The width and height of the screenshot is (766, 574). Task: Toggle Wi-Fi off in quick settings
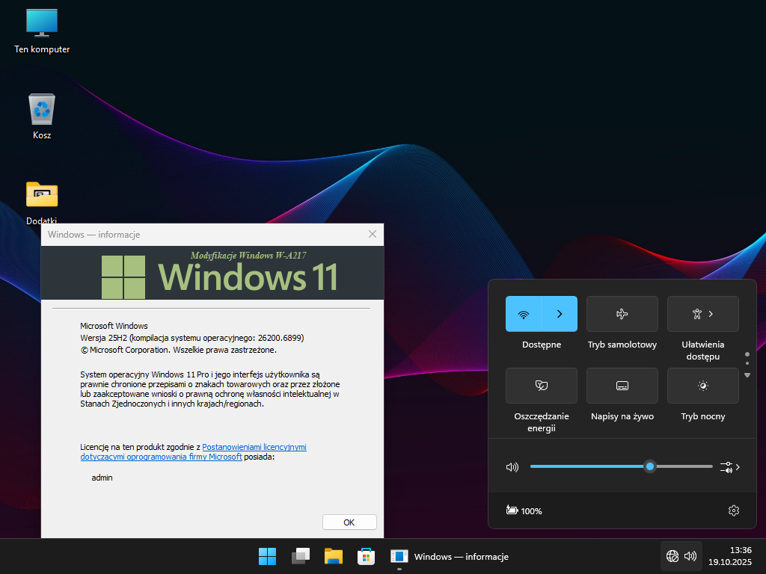[x=524, y=314]
